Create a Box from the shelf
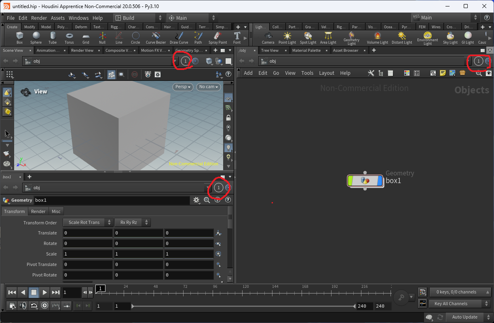 tap(19, 38)
